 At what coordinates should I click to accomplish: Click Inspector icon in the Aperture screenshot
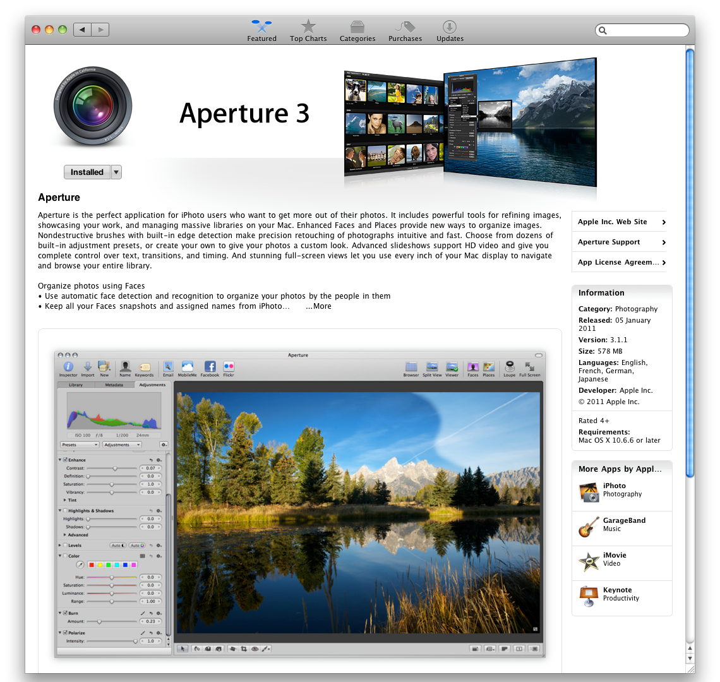[68, 369]
